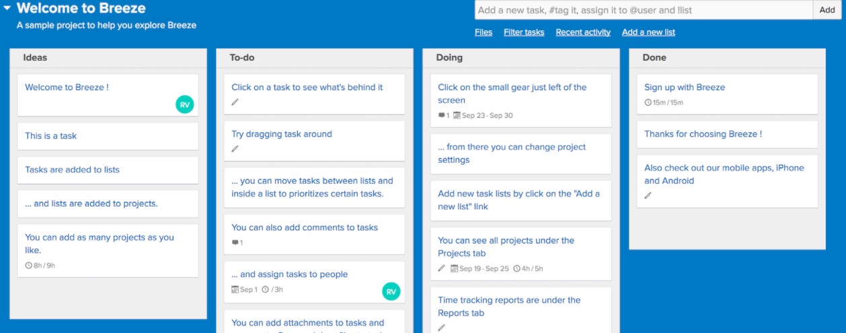Image resolution: width=846 pixels, height=333 pixels.
Task: Click clock icon showing 4h / 5h
Action: point(516,268)
